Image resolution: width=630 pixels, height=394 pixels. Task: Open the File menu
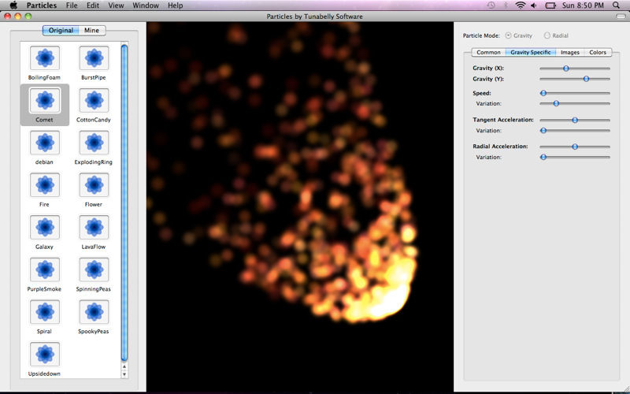pyautogui.click(x=72, y=6)
